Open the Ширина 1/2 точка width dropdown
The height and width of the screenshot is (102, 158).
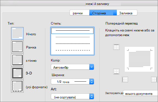[x=72, y=82]
